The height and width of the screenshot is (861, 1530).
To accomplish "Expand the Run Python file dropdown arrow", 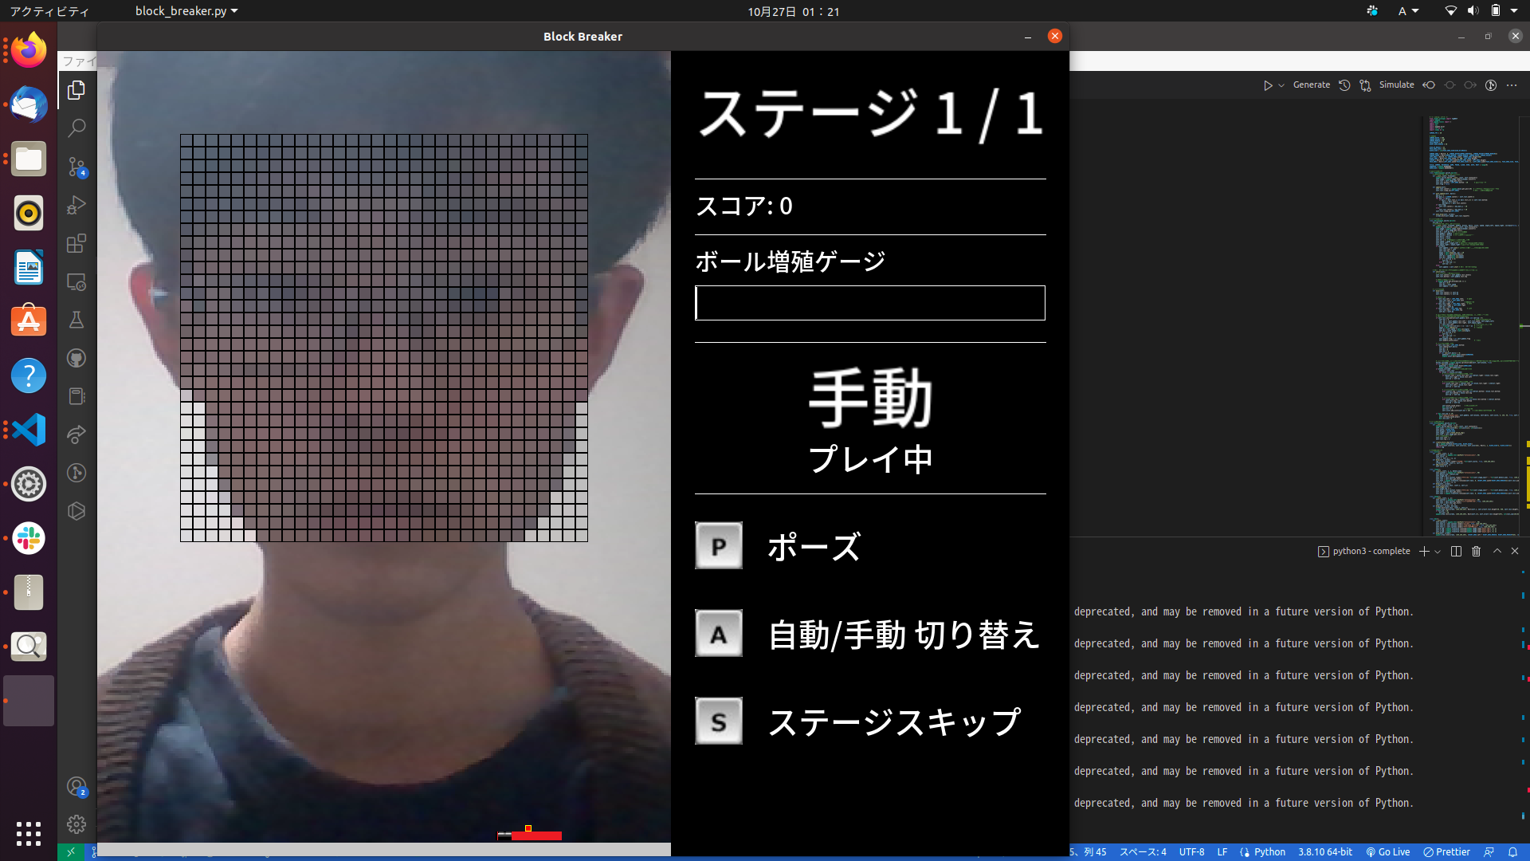I will coord(1281,85).
